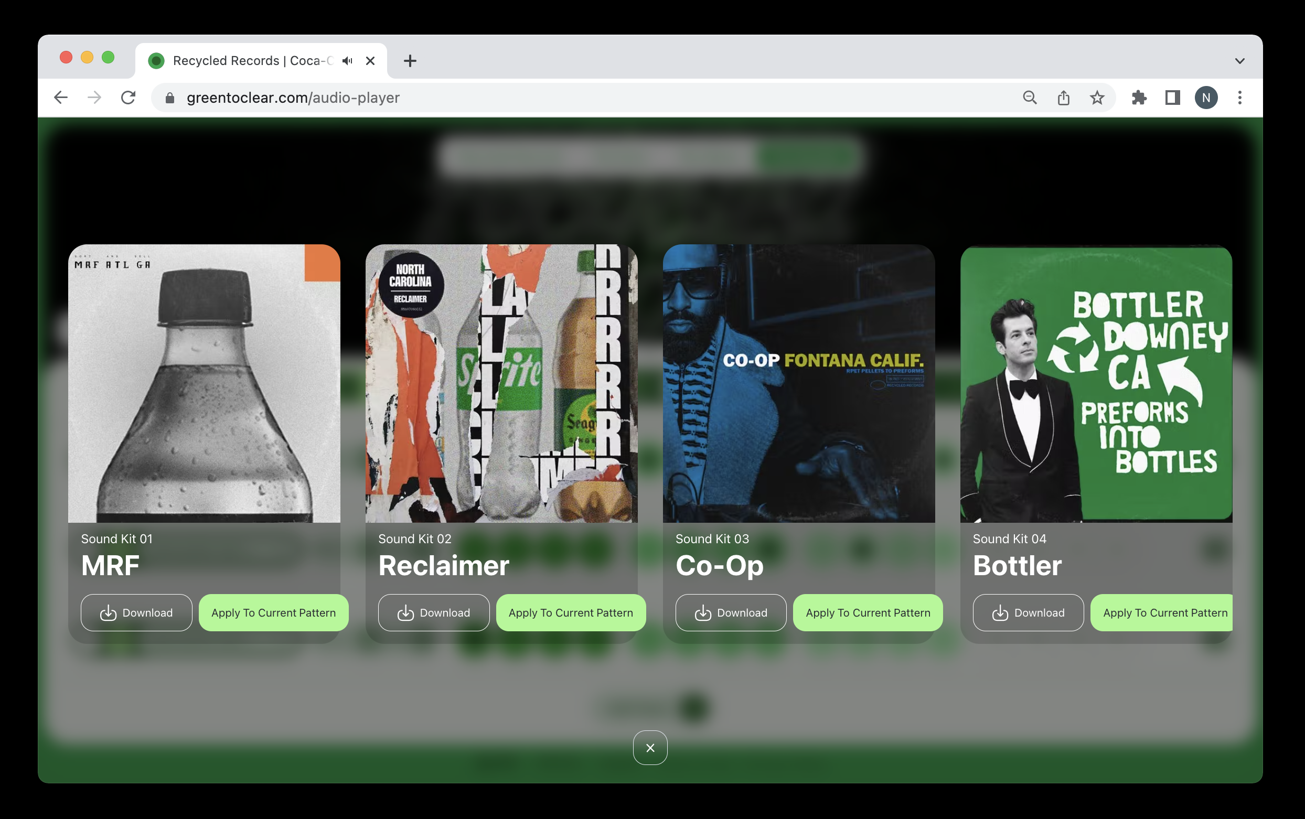The height and width of the screenshot is (819, 1305).
Task: Click the share page icon
Action: (x=1063, y=98)
